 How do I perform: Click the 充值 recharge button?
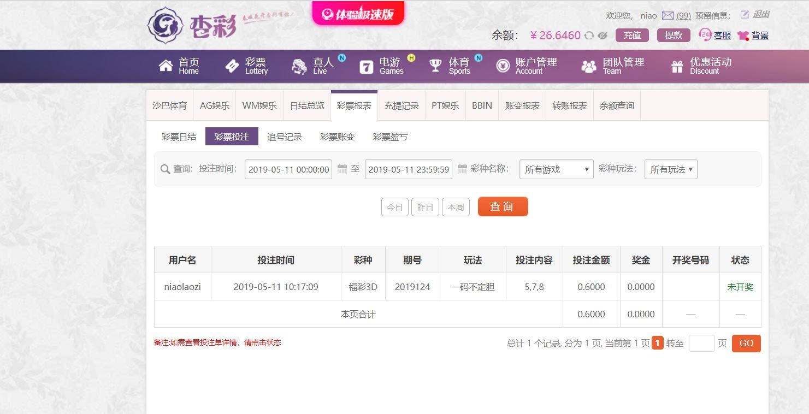click(x=632, y=36)
